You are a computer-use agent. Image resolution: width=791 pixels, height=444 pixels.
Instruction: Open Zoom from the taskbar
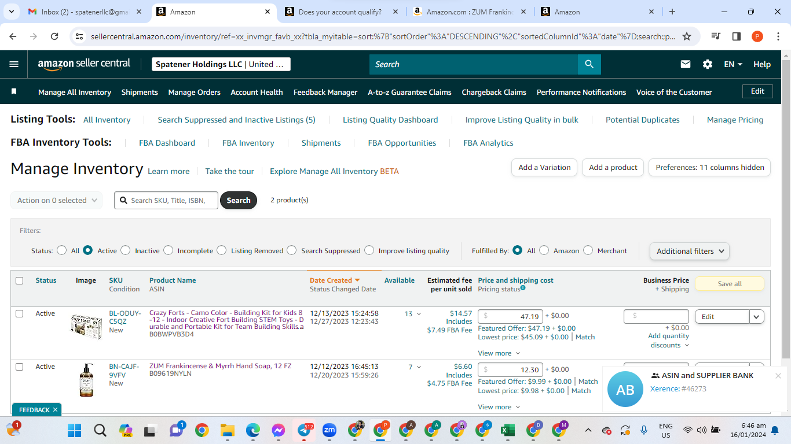point(329,430)
